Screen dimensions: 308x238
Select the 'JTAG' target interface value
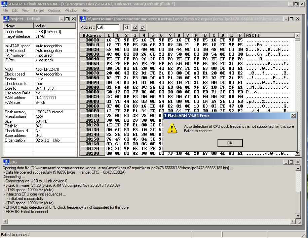point(40,36)
